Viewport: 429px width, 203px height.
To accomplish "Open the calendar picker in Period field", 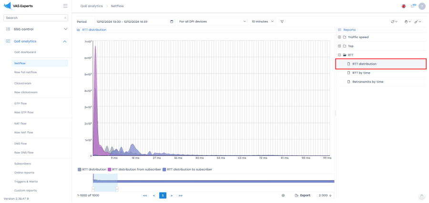I will [x=172, y=21].
